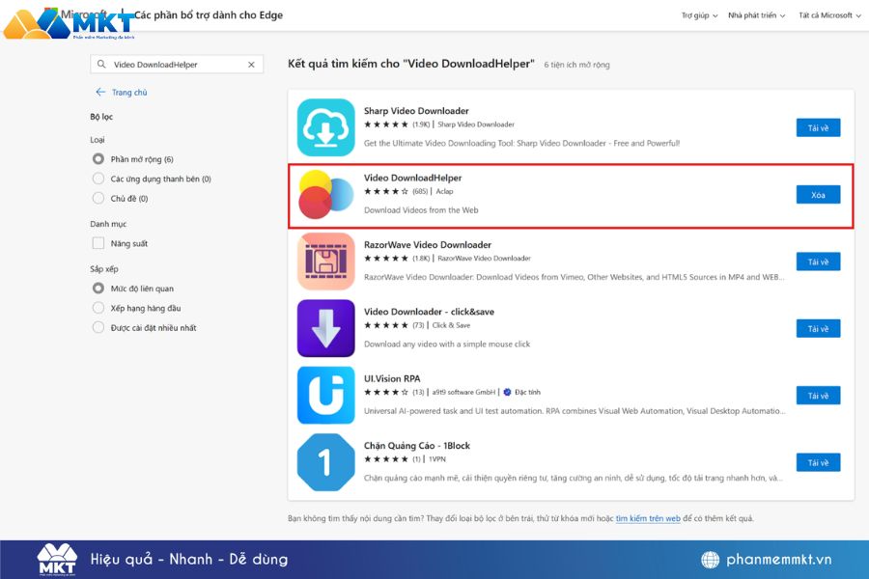
Task: Open the tìm kiếm trên web link
Action: pyautogui.click(x=648, y=518)
